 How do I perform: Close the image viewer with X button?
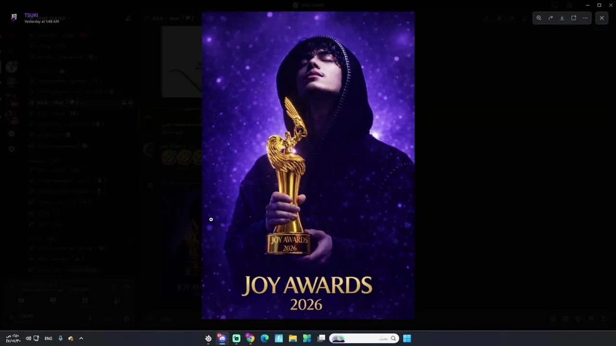602,18
